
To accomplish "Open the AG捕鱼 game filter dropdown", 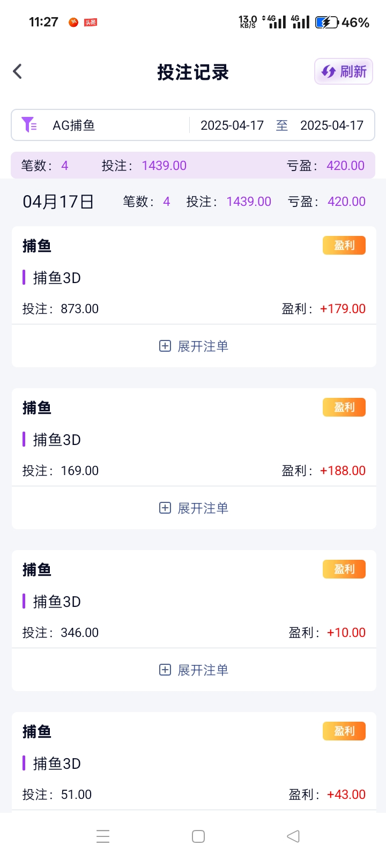I will coord(74,125).
